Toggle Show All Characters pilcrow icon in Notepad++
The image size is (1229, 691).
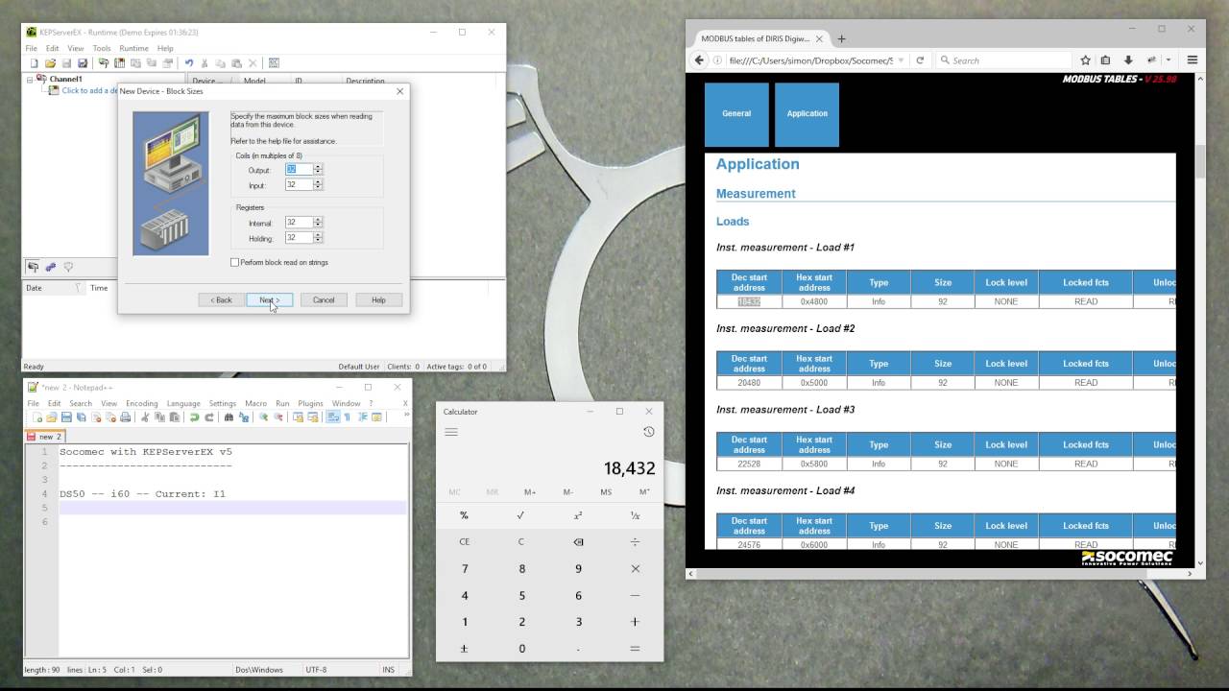click(x=347, y=417)
